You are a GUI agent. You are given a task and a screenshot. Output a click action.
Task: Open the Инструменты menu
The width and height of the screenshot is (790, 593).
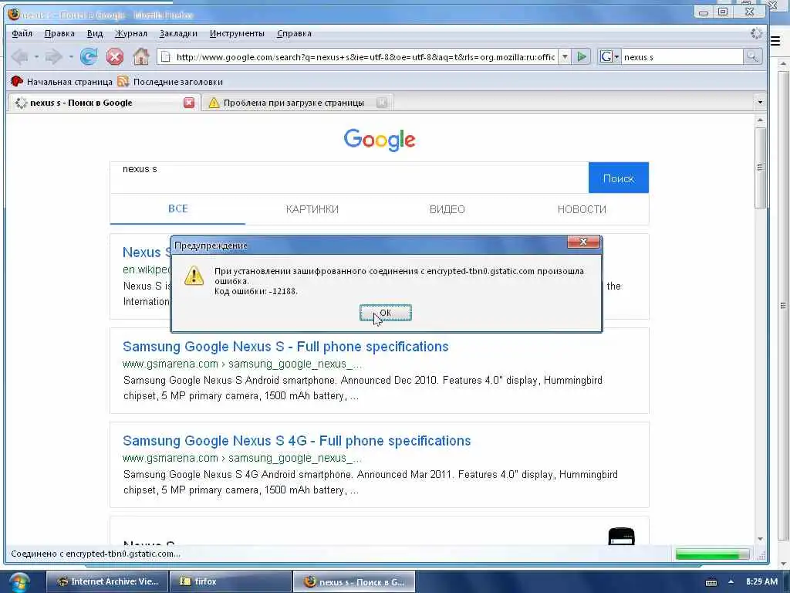237,33
